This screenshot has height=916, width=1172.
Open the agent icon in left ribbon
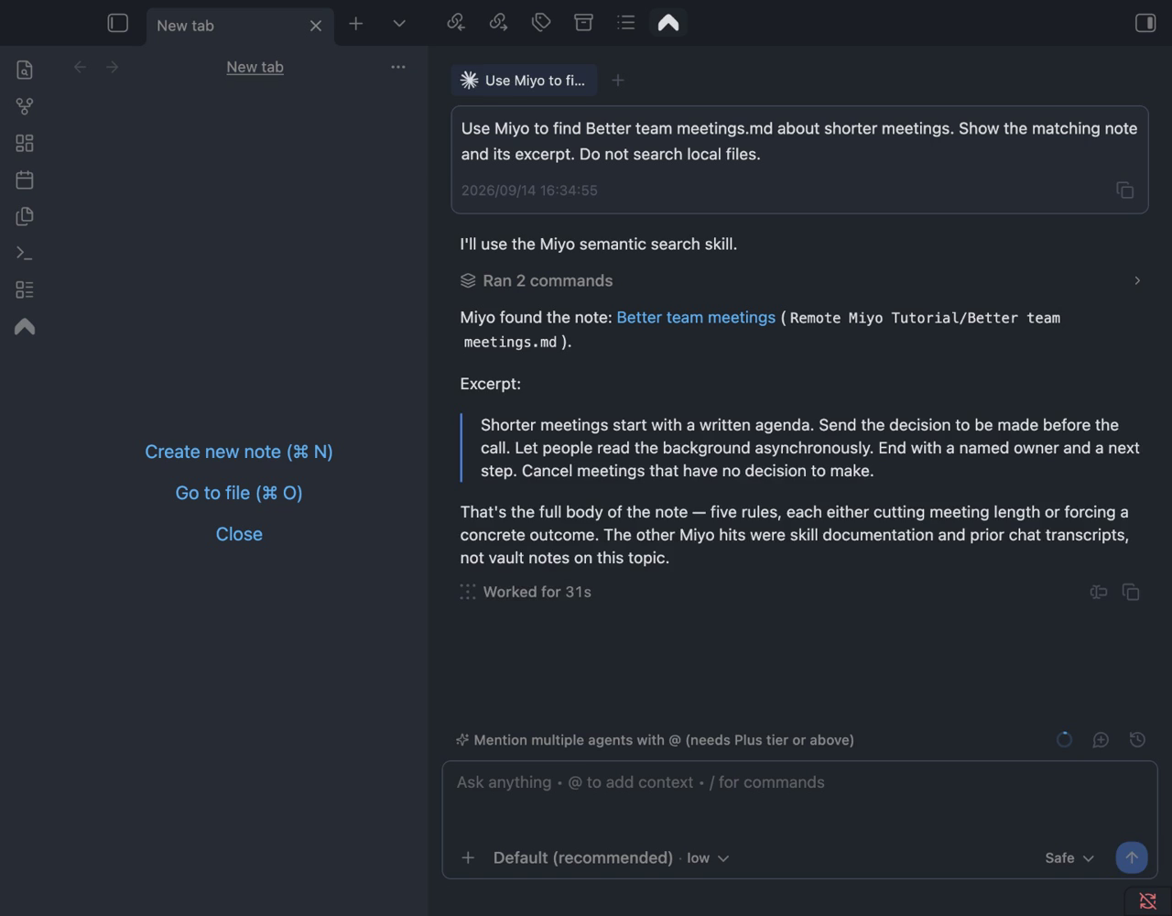pos(25,327)
